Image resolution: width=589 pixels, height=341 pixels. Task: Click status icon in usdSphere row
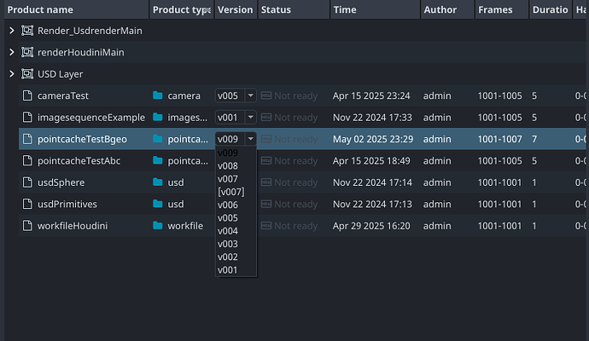[x=266, y=182]
